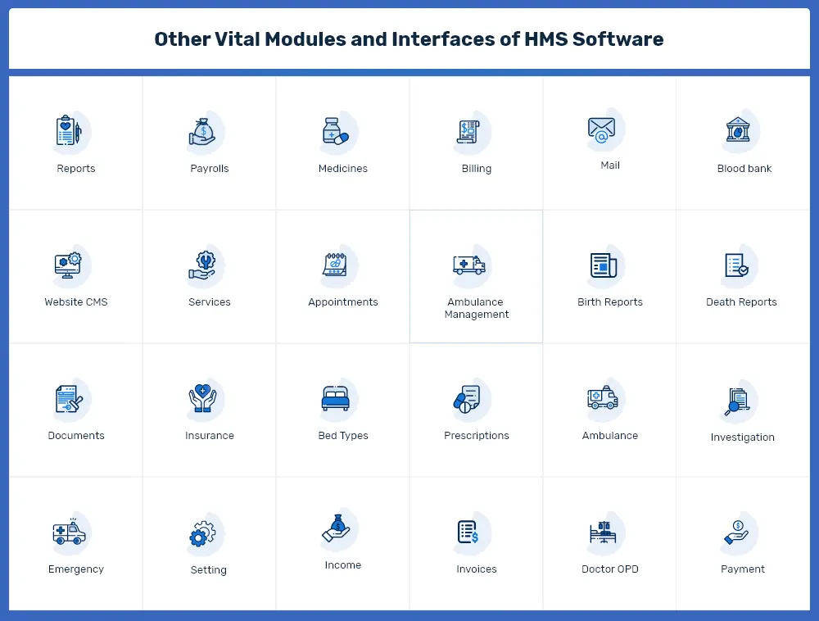The image size is (819, 621).
Task: Click the "Income" label
Action: point(343,565)
